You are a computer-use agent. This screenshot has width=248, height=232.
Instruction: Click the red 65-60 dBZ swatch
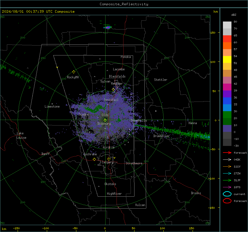pyautogui.click(x=227, y=39)
